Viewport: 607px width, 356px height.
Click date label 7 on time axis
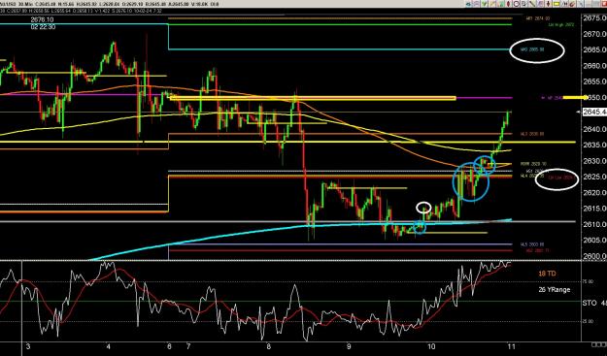click(x=188, y=346)
